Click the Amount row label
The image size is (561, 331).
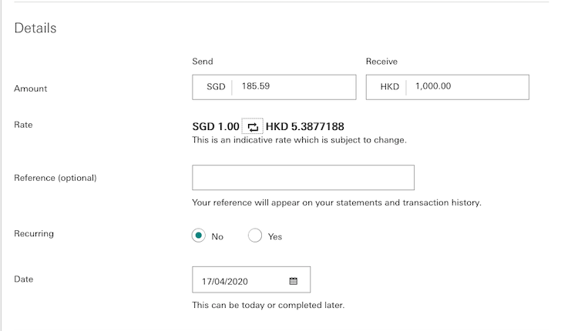[x=30, y=89]
